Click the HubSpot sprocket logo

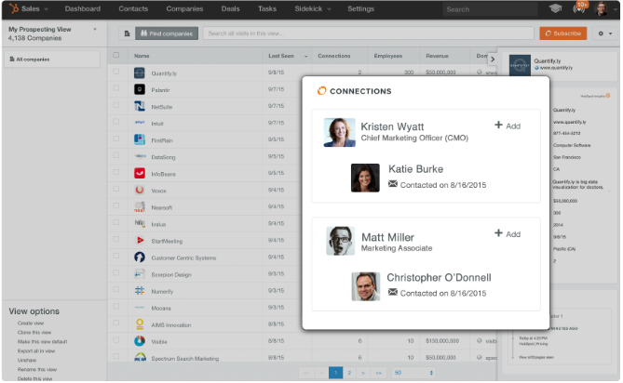coord(11,8)
